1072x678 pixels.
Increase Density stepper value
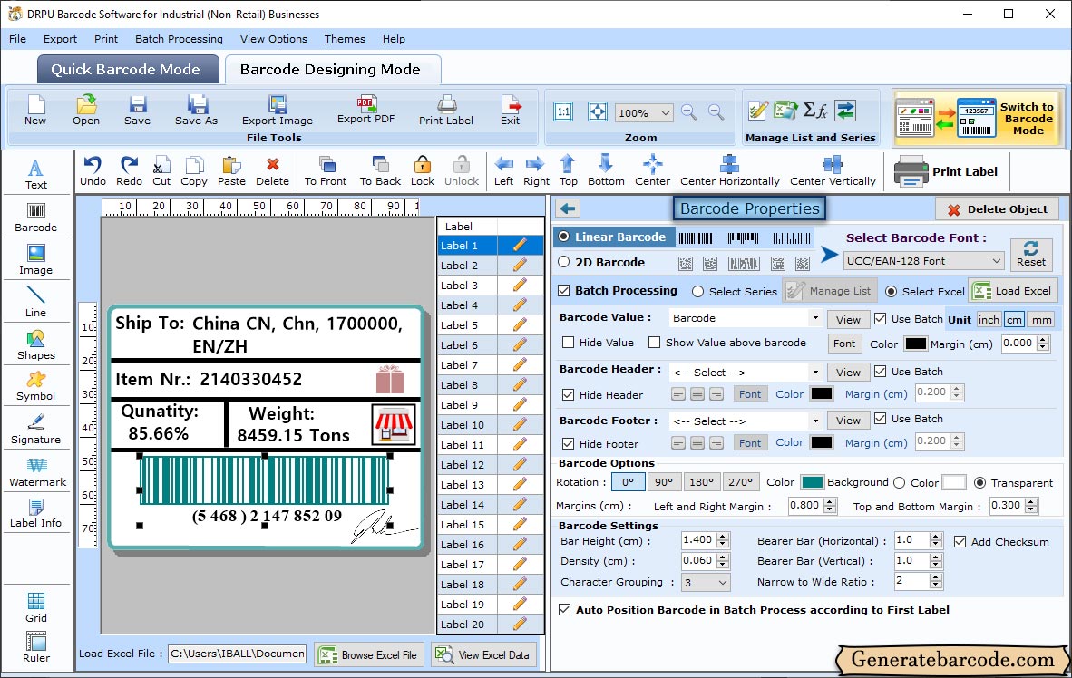pos(724,557)
